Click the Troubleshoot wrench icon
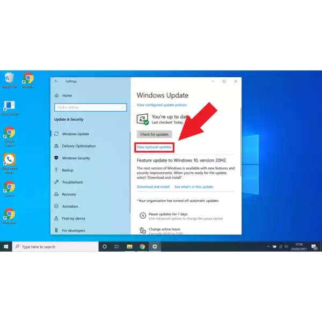This screenshot has height=322, width=322. click(56, 182)
